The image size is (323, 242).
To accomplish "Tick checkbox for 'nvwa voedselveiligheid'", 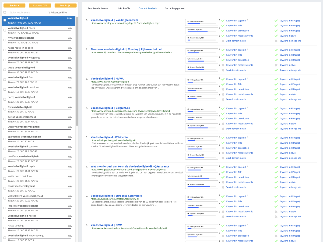I will 5,40.
